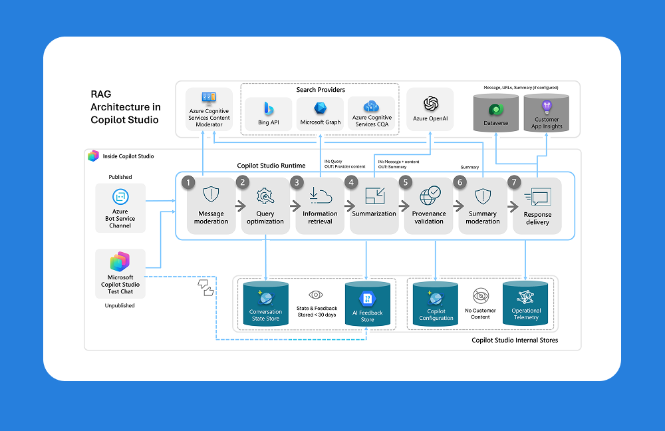665x431 pixels.
Task: Select Summary moderation shield icon
Action: coord(483,196)
